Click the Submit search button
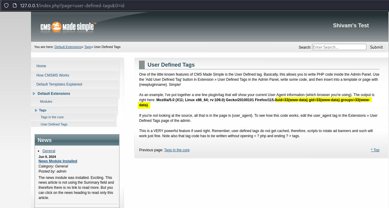389x208 pixels. pos(377,47)
